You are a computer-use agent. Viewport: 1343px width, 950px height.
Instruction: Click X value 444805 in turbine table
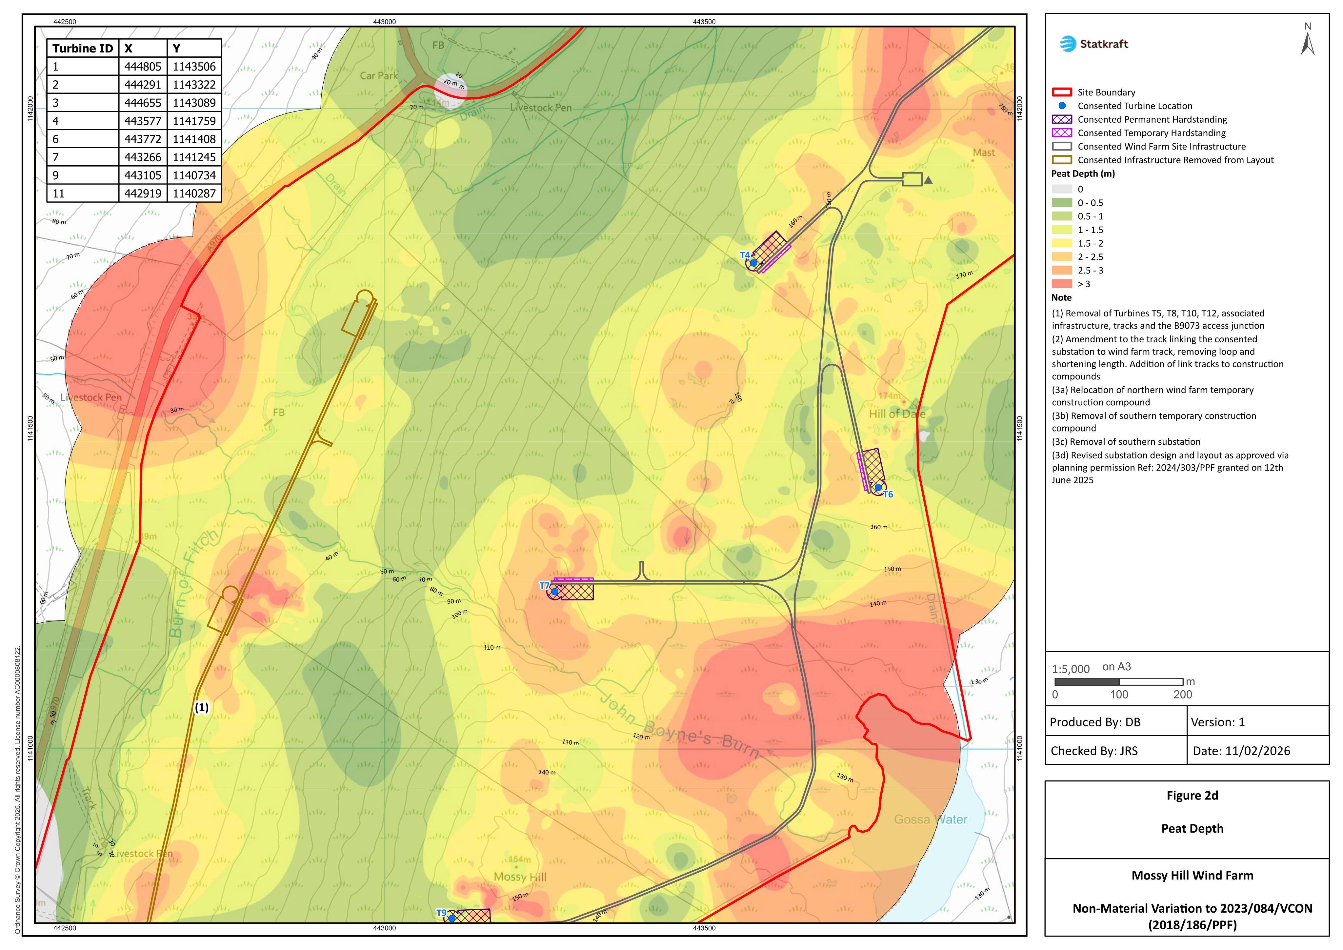point(143,67)
